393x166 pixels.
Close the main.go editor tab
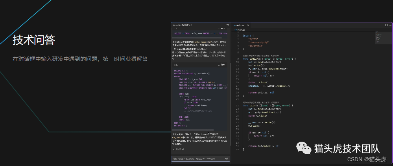point(248,25)
